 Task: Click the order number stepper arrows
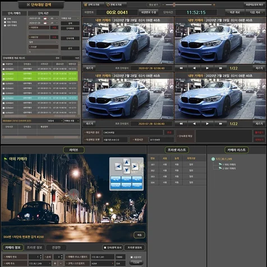(62, 257)
